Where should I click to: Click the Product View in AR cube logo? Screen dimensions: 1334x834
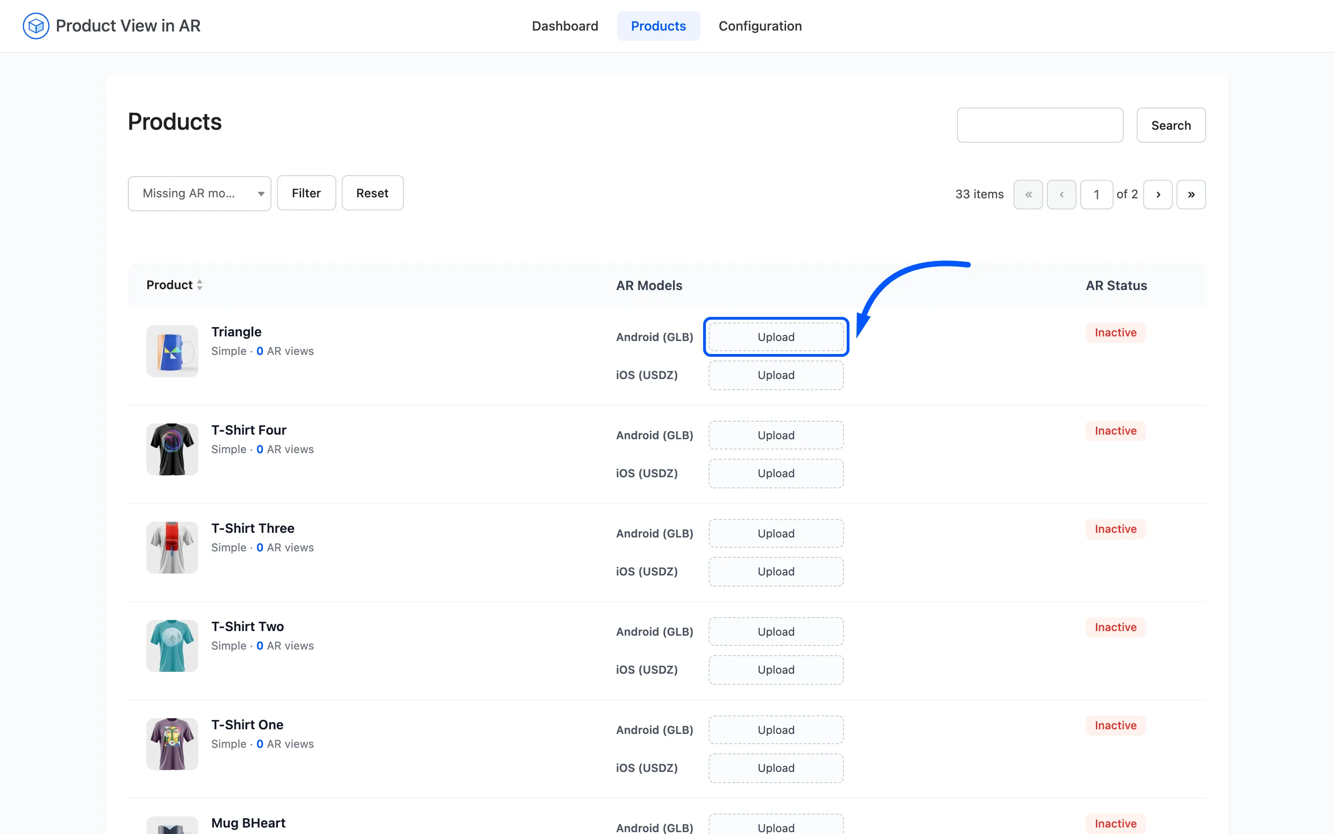click(36, 26)
